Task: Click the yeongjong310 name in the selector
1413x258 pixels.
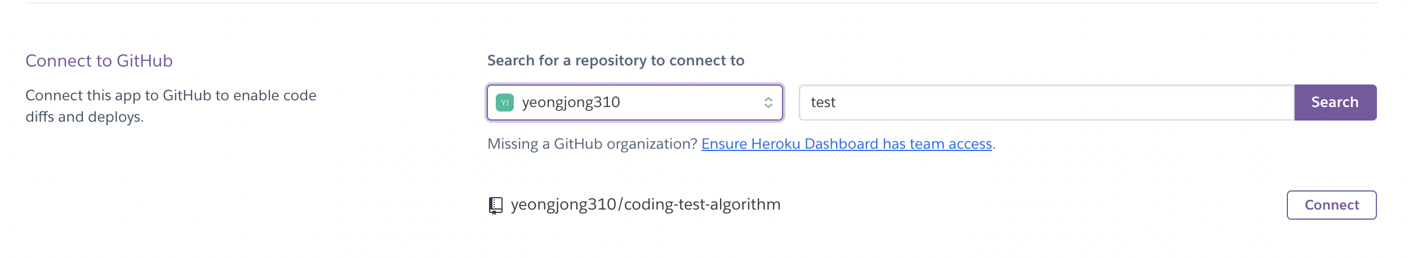Action: coord(571,103)
